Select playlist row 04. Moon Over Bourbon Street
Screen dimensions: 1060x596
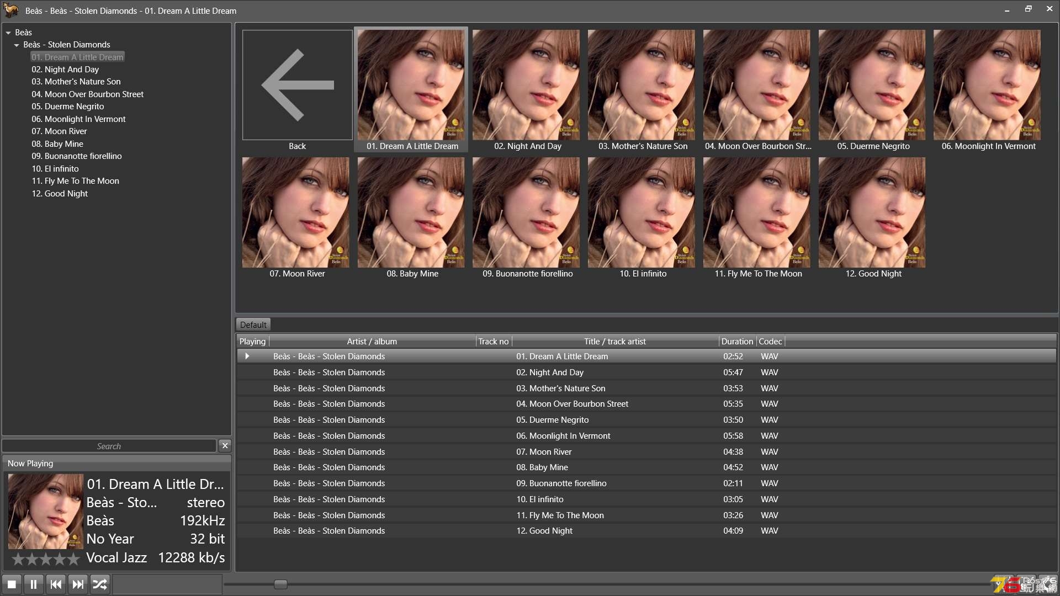tap(646, 404)
